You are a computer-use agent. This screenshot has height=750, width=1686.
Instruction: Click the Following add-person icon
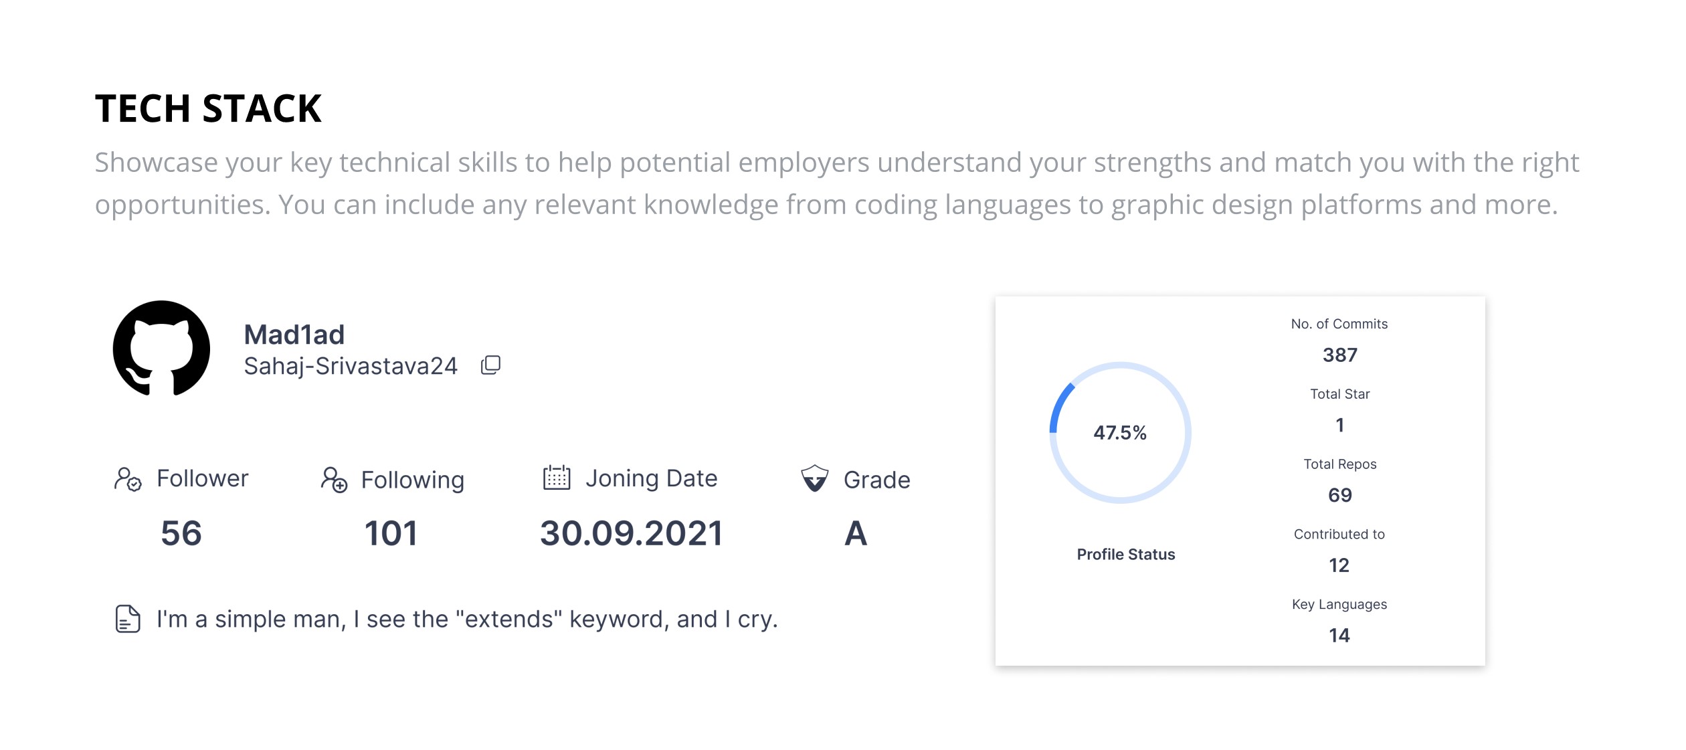334,480
